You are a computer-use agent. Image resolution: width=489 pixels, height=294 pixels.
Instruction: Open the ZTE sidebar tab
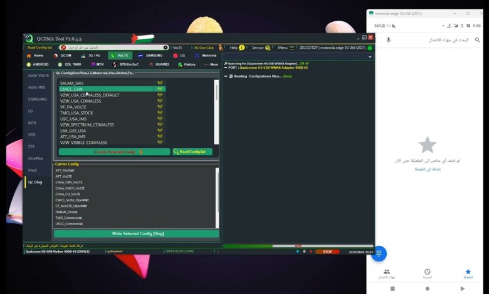[31, 146]
